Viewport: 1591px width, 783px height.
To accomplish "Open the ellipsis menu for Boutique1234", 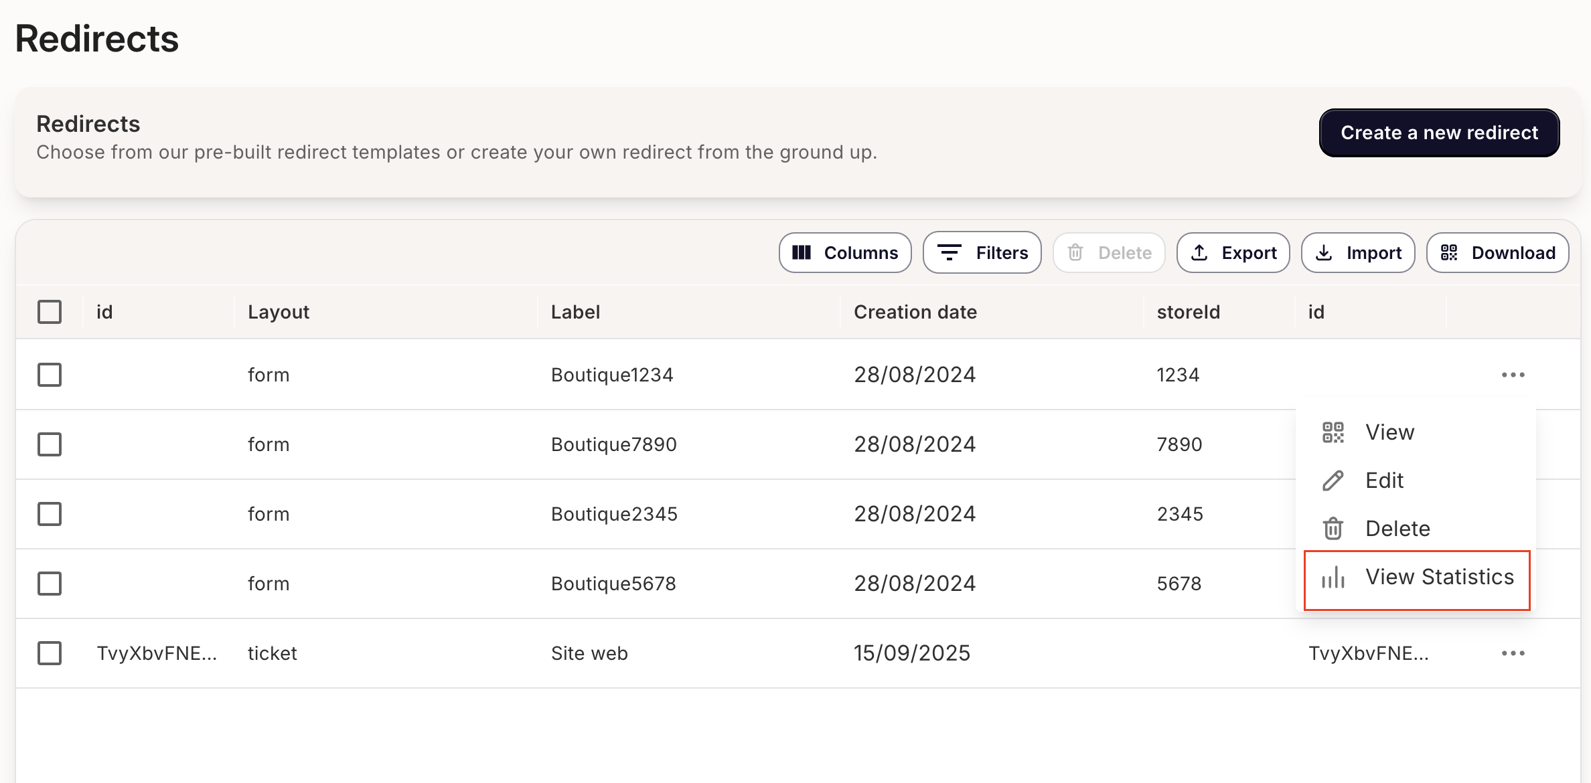I will point(1513,375).
